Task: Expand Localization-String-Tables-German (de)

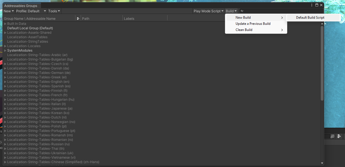Action: pyautogui.click(x=5, y=72)
